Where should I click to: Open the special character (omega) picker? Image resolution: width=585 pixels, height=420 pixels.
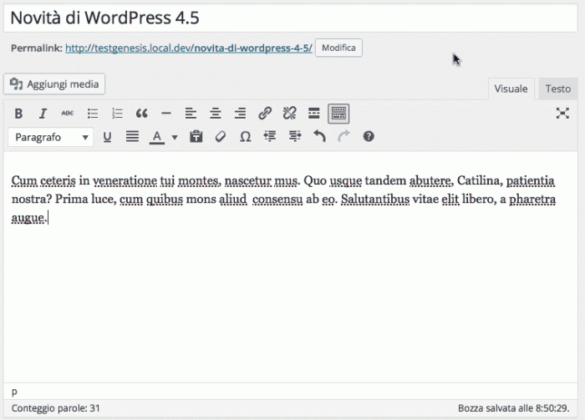click(x=245, y=136)
